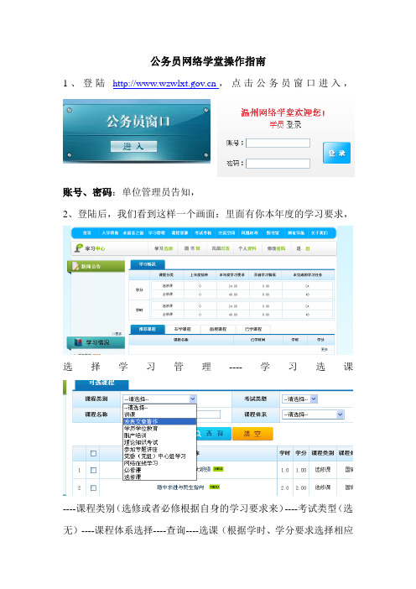Click 学习选课 in the 学习中心 toolbar
Image resolution: width=416 pixels, height=589 pixels.
coord(164,248)
